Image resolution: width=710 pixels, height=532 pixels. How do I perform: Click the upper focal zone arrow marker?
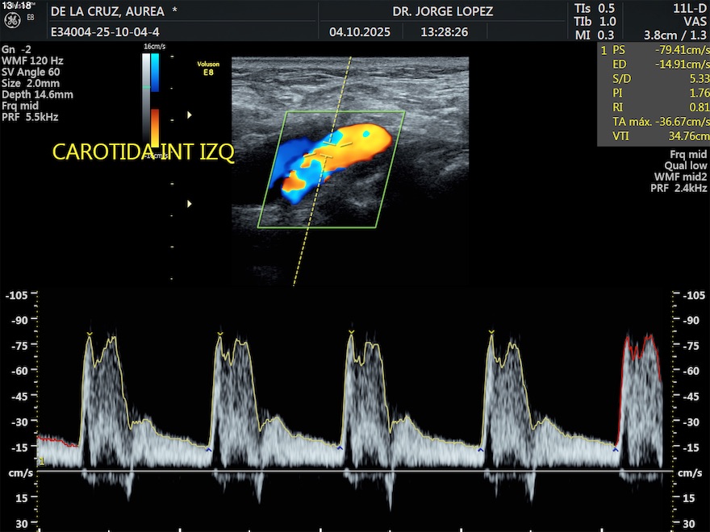[190, 115]
